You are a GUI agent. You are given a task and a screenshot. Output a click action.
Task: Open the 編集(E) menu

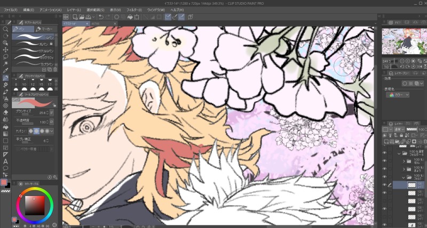29,10
